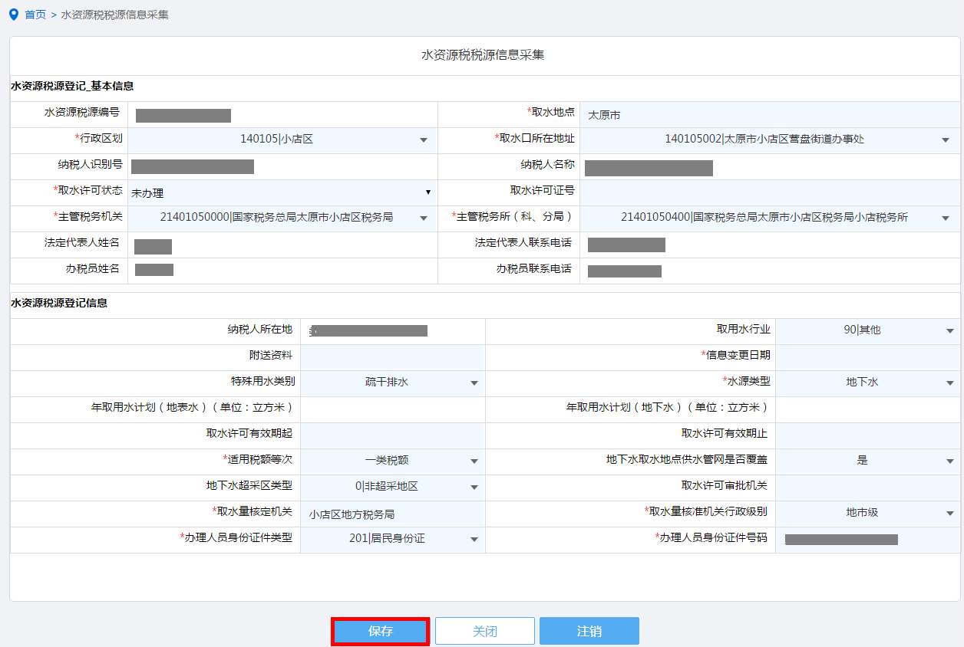Click the 取水地点 input field
The image size is (964, 647).
tap(770, 114)
